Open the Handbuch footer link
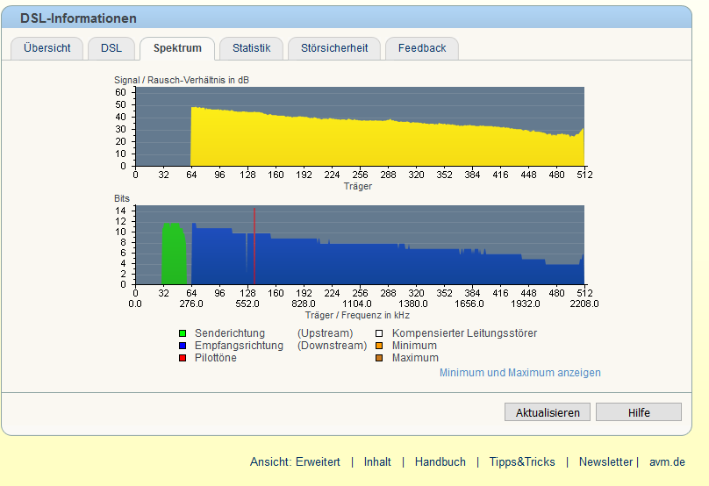 tap(440, 462)
